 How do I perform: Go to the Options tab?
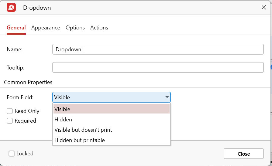[75, 28]
